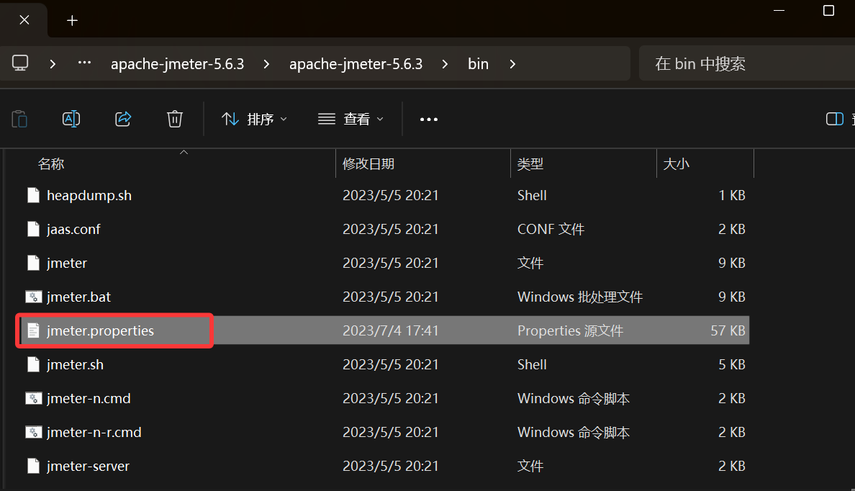The width and height of the screenshot is (855, 491).
Task: Maximize the Explorer window
Action: click(x=828, y=10)
